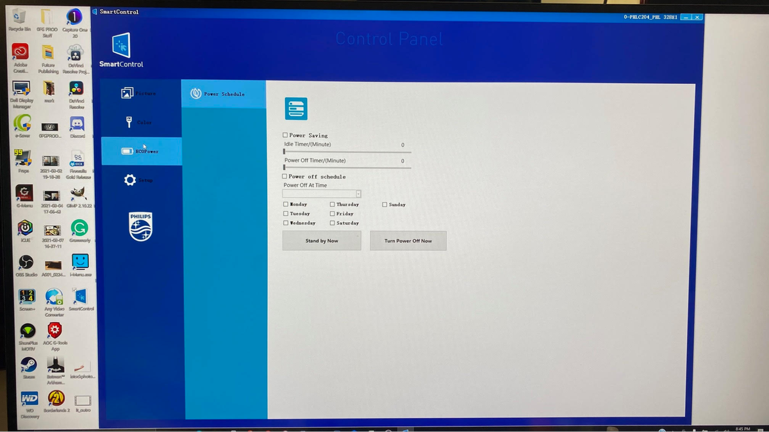
Task: Click the taskbar clock showing 8:45 PM
Action: tap(743, 428)
